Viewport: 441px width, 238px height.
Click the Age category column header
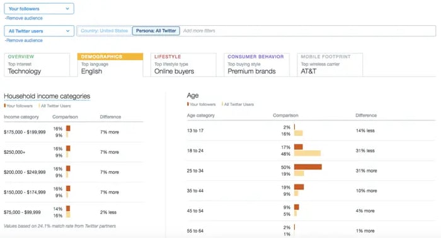click(x=201, y=116)
